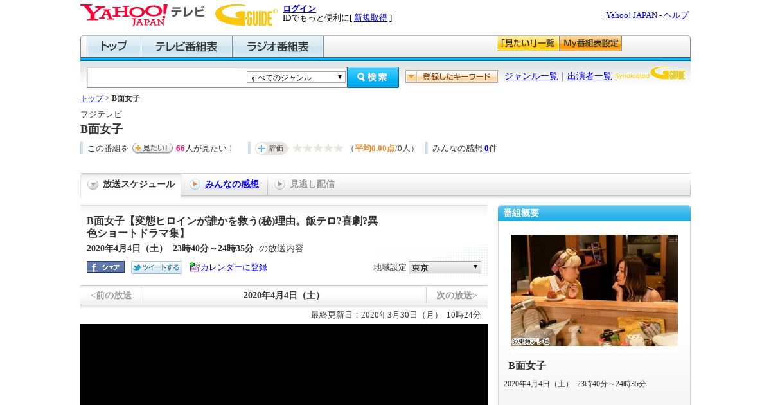Click the arrow icon beside 見逃し配信
The image size is (771, 405).
pos(279,184)
